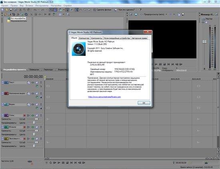220x169 pixels.
Task: Click Play in the main transport bar
Action: [59, 163]
